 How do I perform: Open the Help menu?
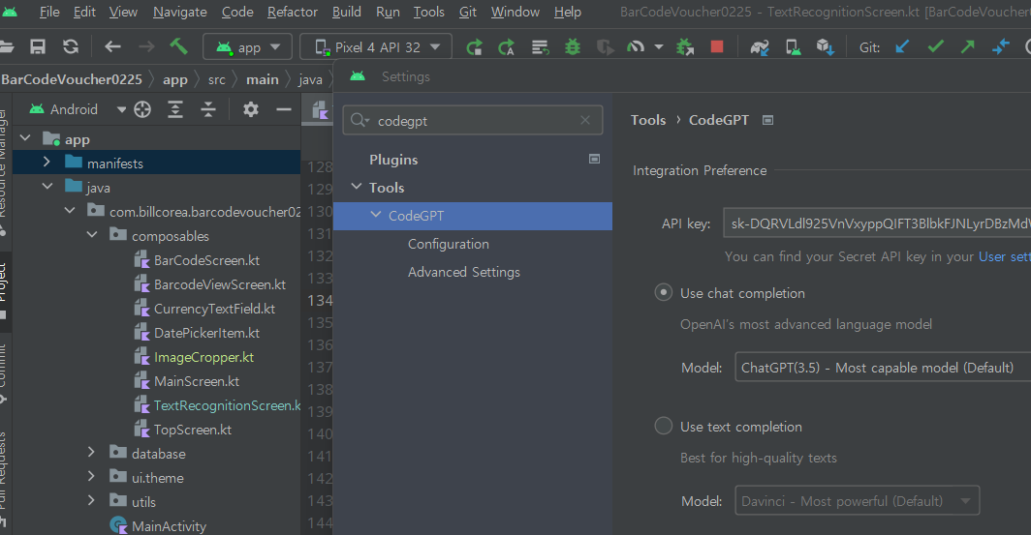click(x=568, y=12)
